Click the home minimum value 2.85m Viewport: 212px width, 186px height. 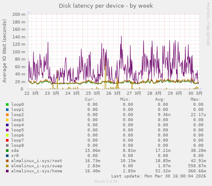[129, 171]
